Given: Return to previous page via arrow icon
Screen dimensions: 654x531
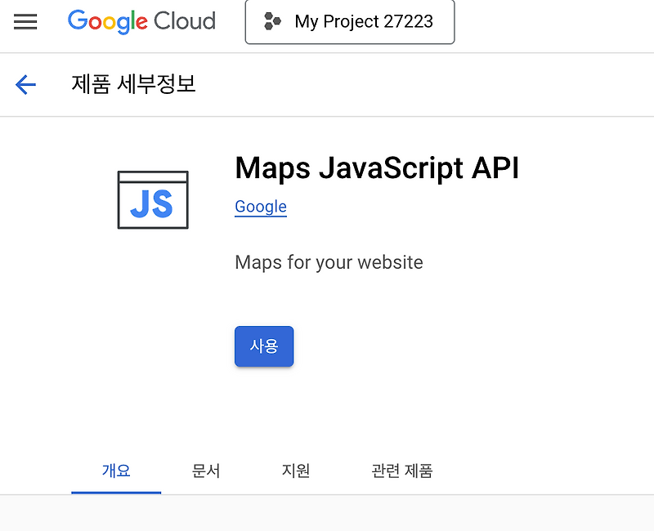Looking at the screenshot, I should [x=25, y=85].
